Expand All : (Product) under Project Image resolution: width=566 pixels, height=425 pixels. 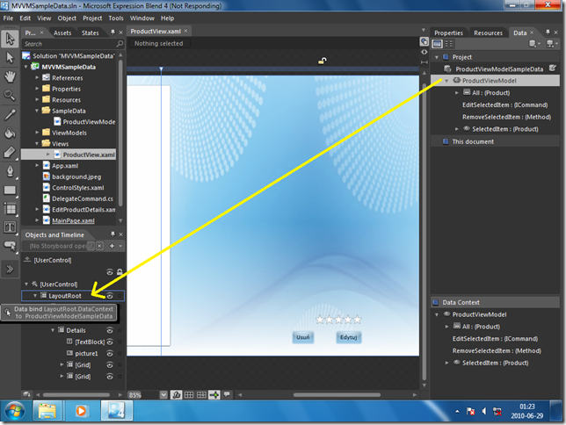(x=457, y=93)
